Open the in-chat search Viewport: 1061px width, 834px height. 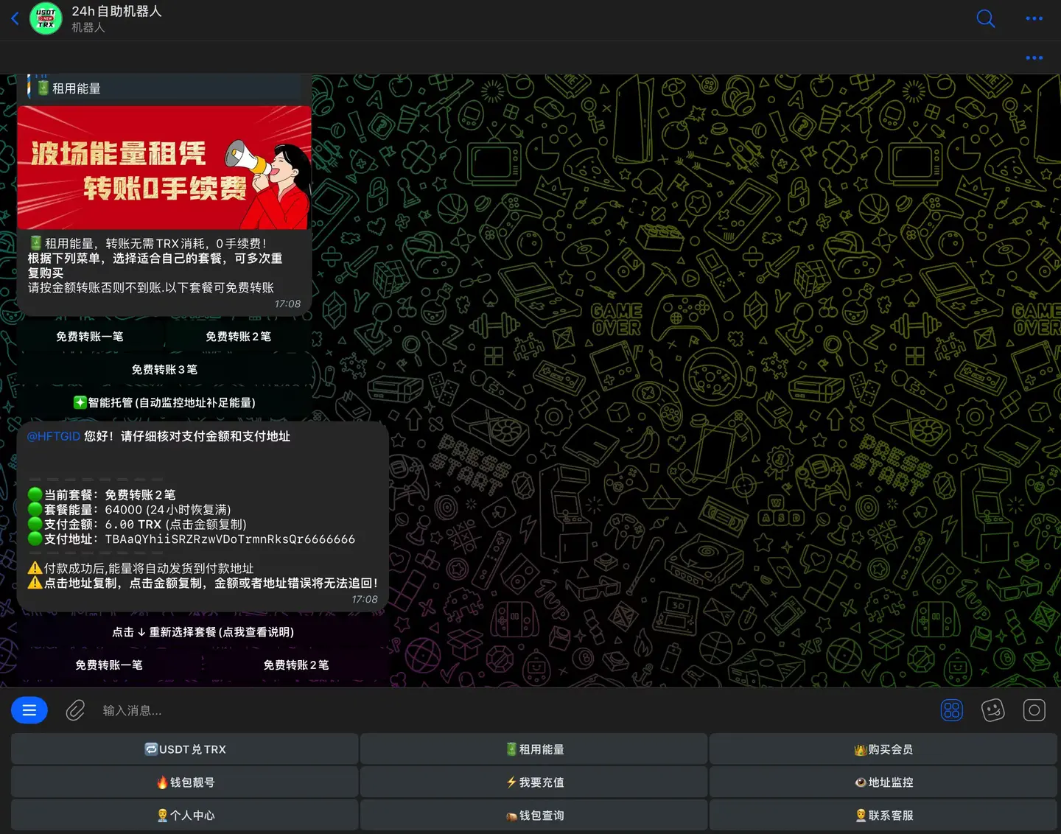985,18
